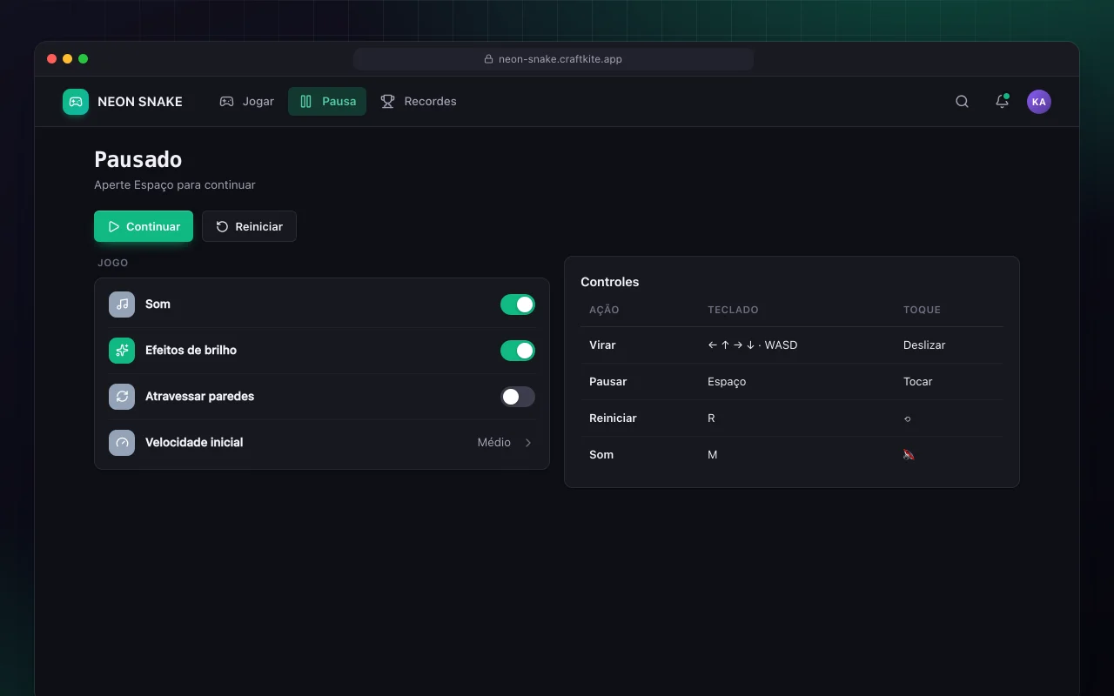The height and width of the screenshot is (696, 1114).
Task: Click the restart touch icon in Reiniciar row
Action: (907, 418)
